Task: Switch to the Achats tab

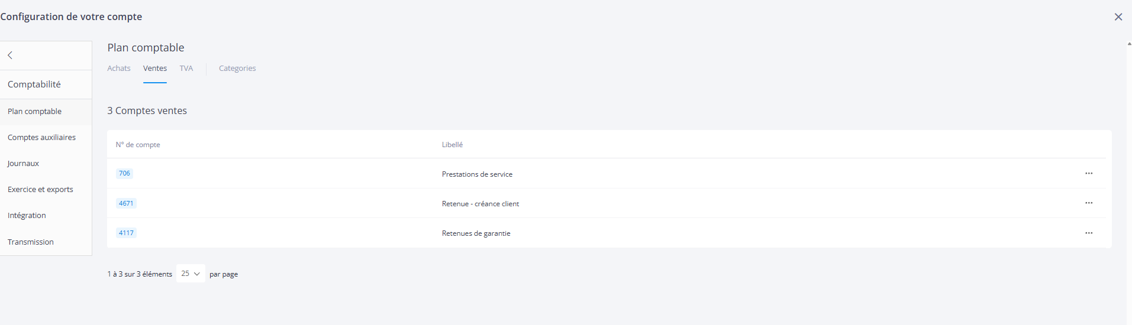Action: (x=119, y=69)
